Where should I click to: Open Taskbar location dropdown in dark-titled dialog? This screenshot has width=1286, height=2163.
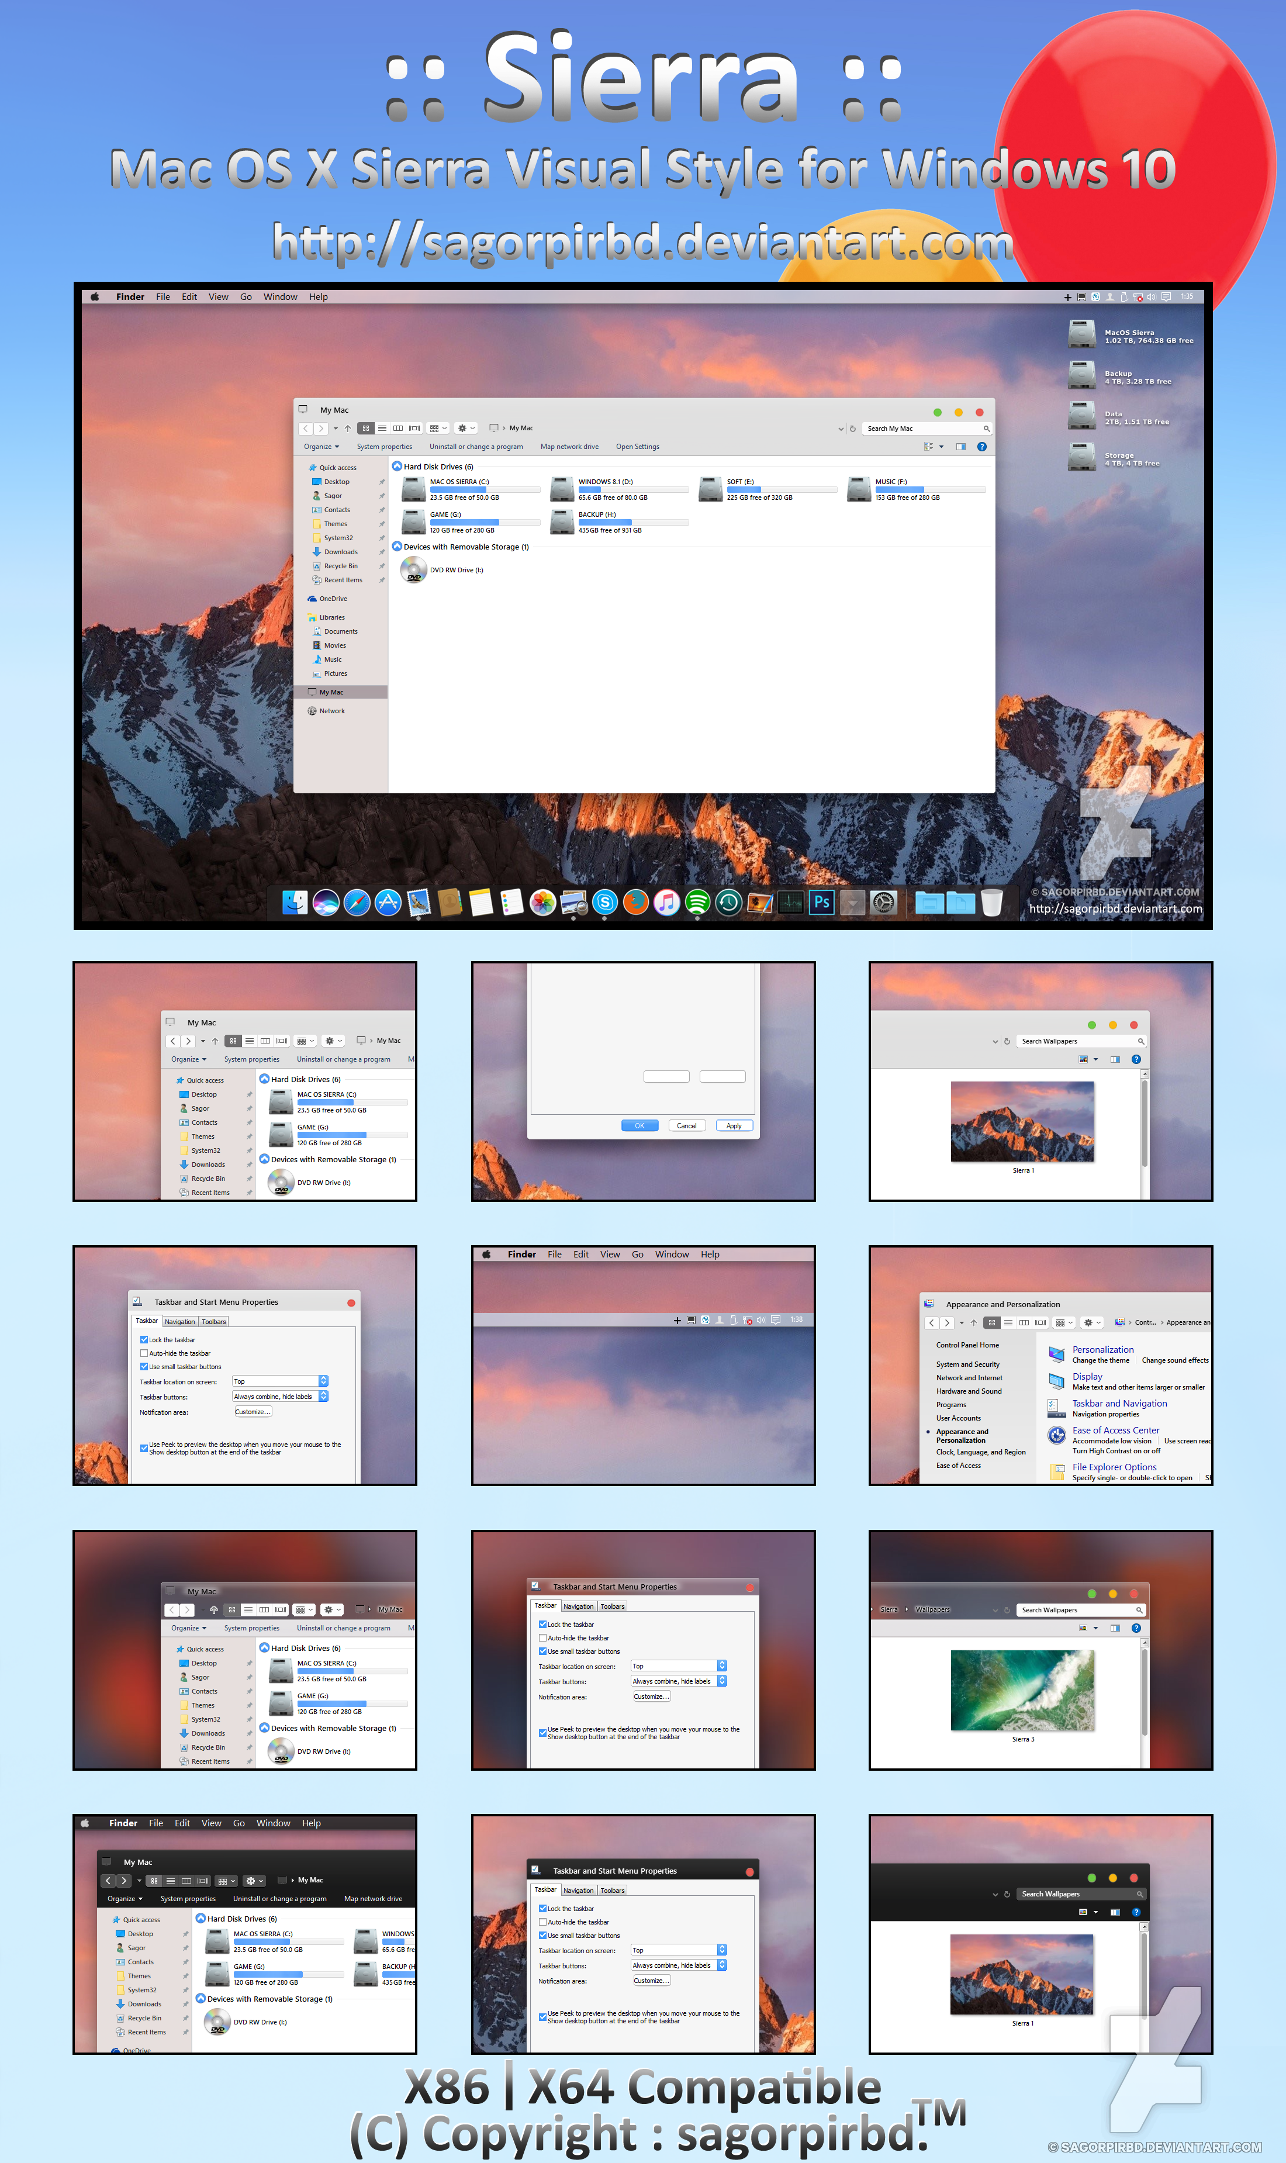coord(679,1950)
